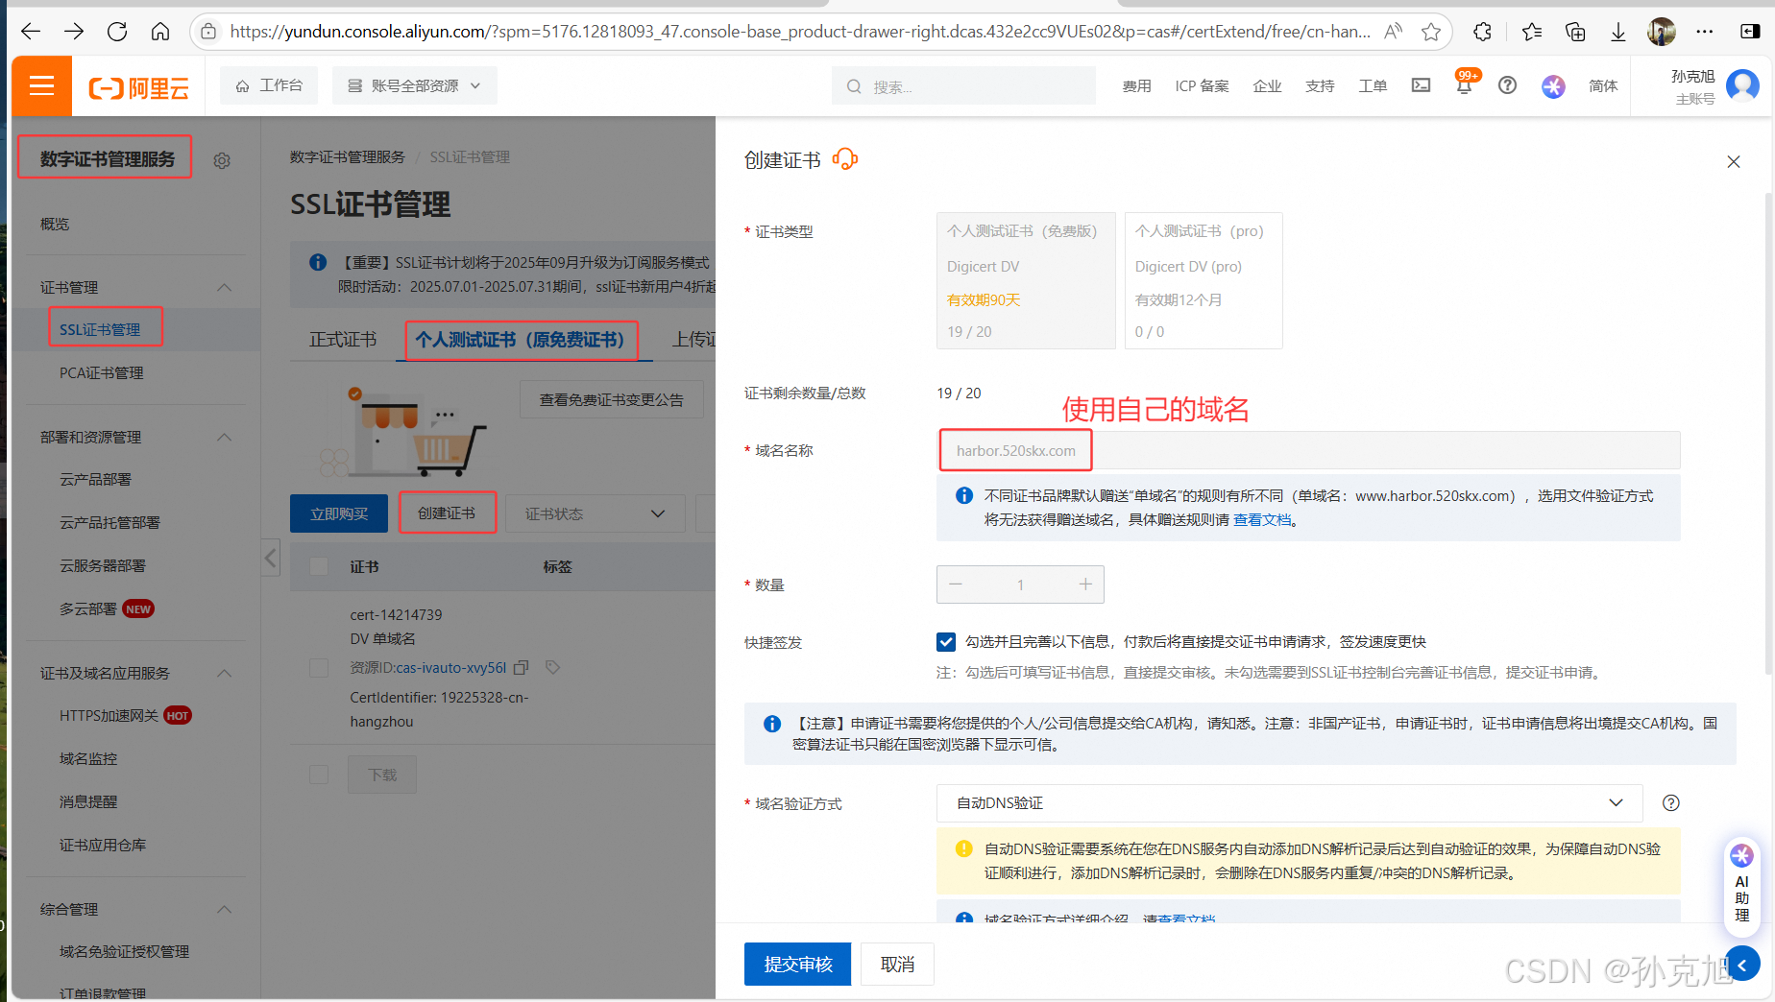This screenshot has height=1002, width=1775.
Task: Open ICP 备案 in top navigation
Action: [1202, 85]
